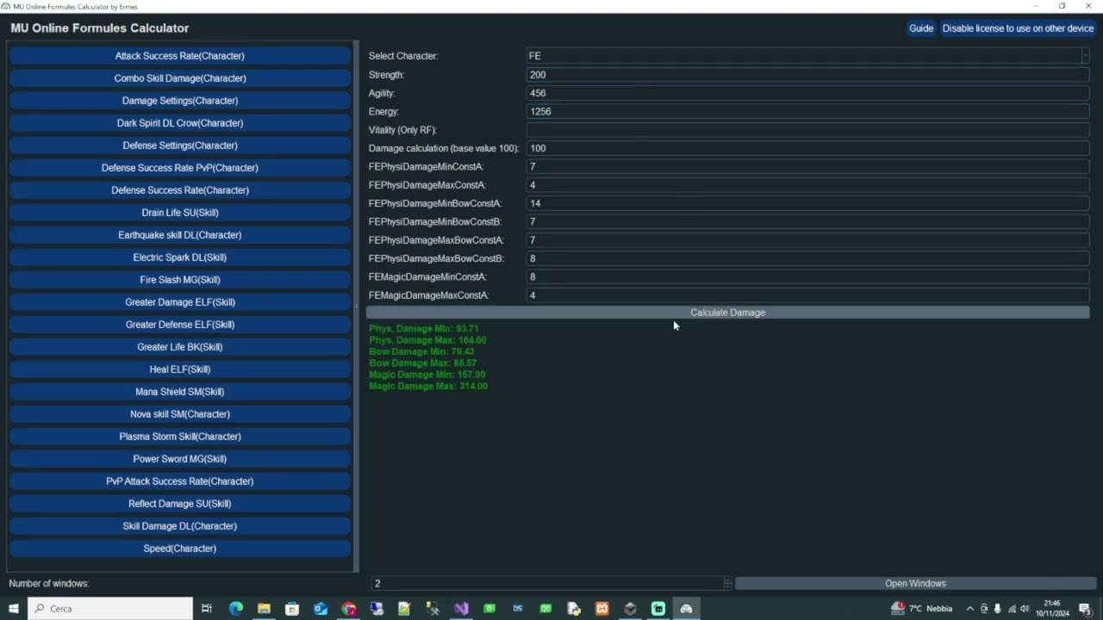
Task: Click the Agility input field
Action: [807, 93]
